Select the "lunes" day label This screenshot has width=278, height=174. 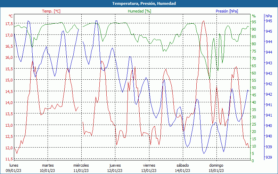coord(14,166)
